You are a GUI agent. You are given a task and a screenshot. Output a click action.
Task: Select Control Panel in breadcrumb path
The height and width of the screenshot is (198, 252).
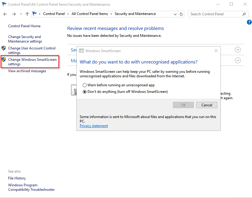click(54, 14)
